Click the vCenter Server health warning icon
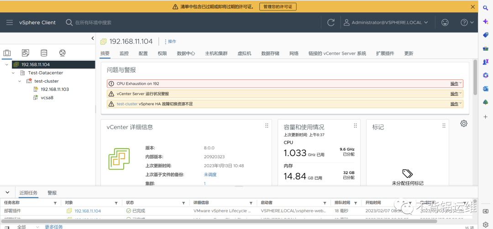The height and width of the screenshot is (229, 493). click(111, 94)
